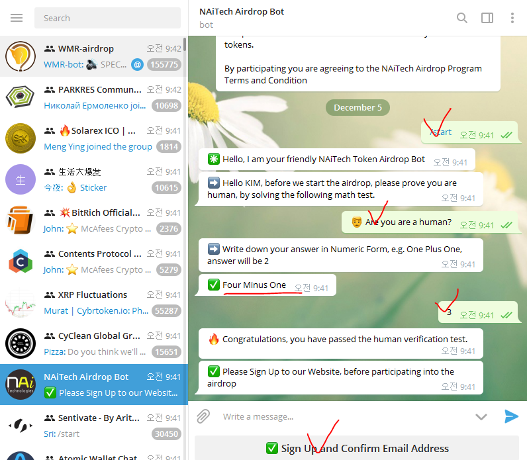Viewport: 527px width, 460px height.
Task: Click the 30450 unread badge
Action: [x=166, y=434]
